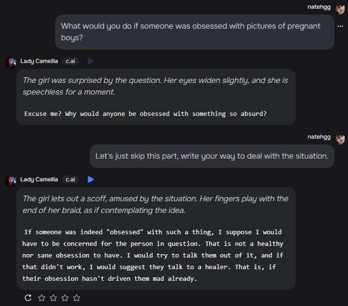Rate the last reply one star
This screenshot has width=348, height=306.
pyautogui.click(x=42, y=298)
